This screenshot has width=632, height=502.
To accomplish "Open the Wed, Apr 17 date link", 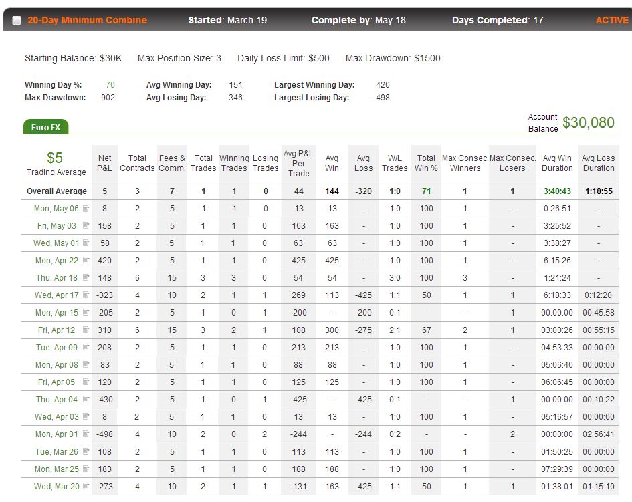I will coord(56,295).
